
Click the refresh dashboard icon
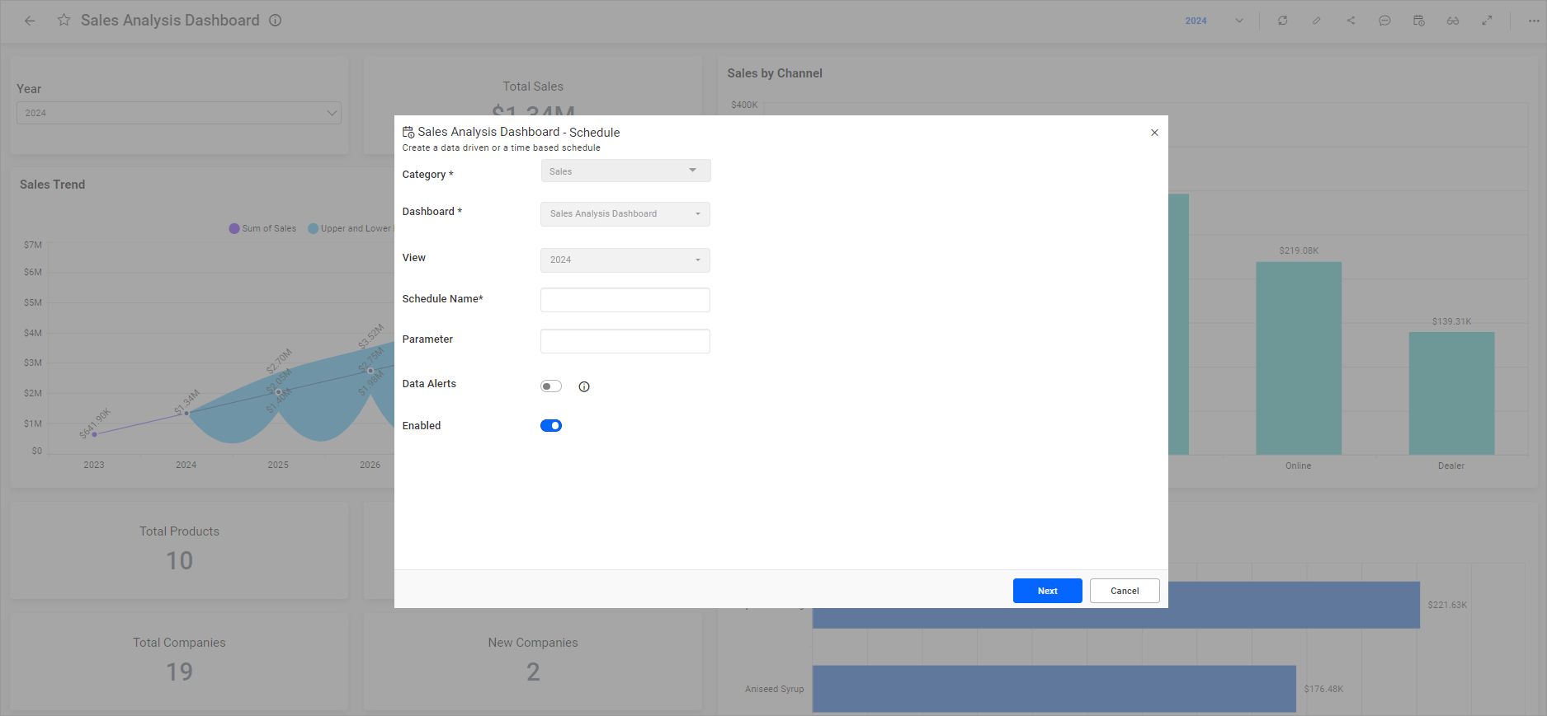tap(1282, 21)
